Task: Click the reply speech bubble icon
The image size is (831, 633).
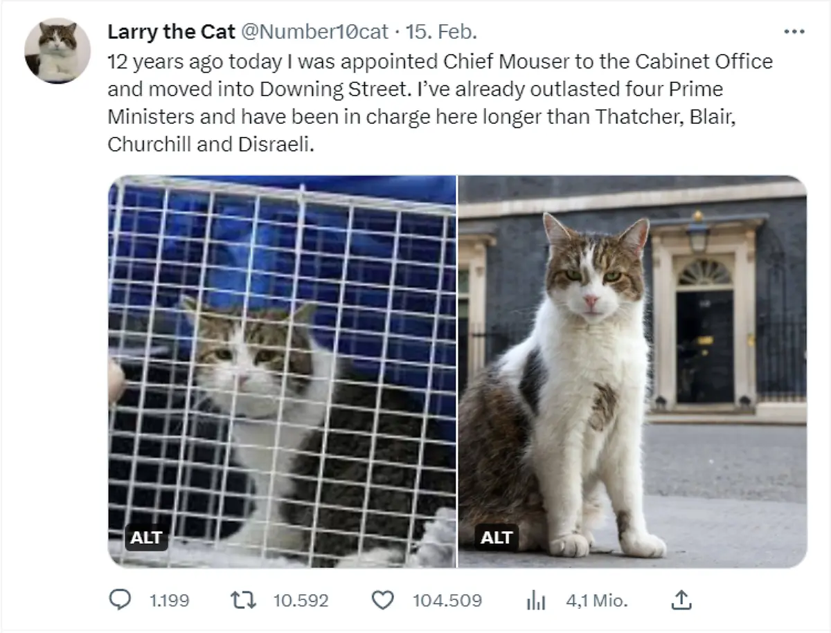Action: pyautogui.click(x=120, y=600)
